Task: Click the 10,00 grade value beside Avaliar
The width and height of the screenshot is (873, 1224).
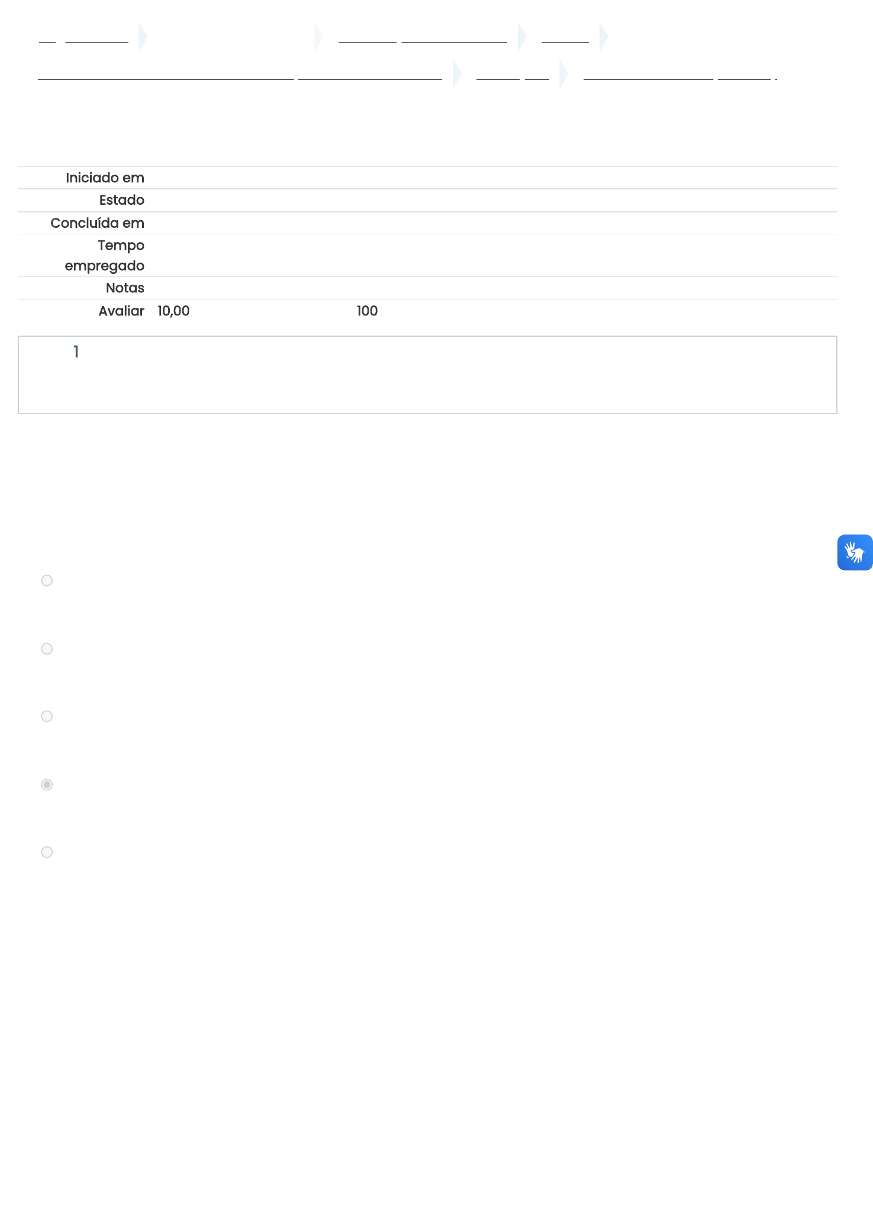Action: click(173, 311)
